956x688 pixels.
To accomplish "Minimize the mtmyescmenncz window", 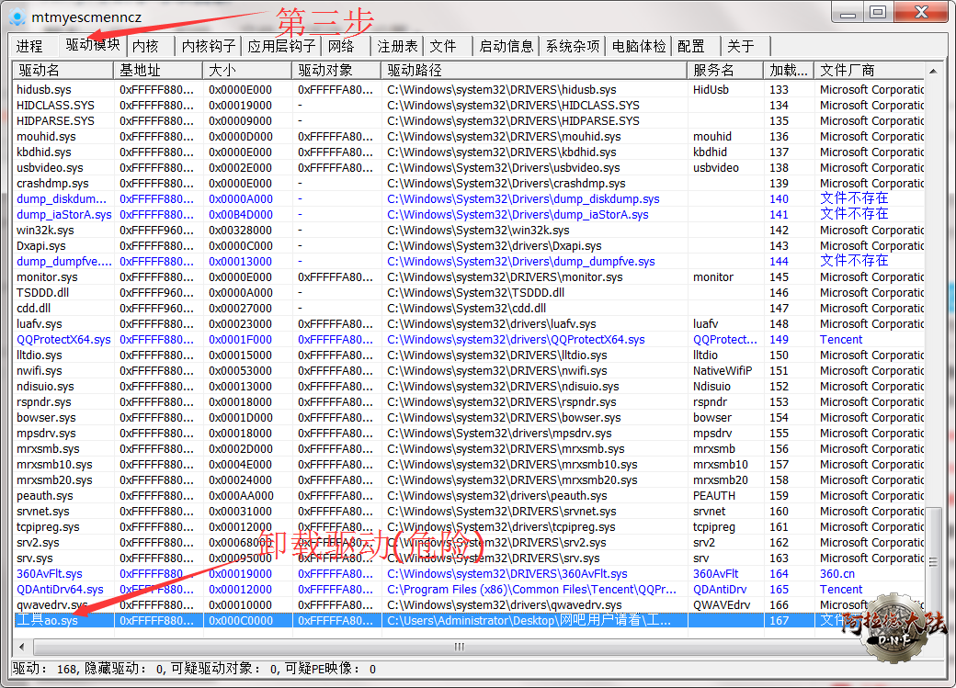I will tap(848, 12).
